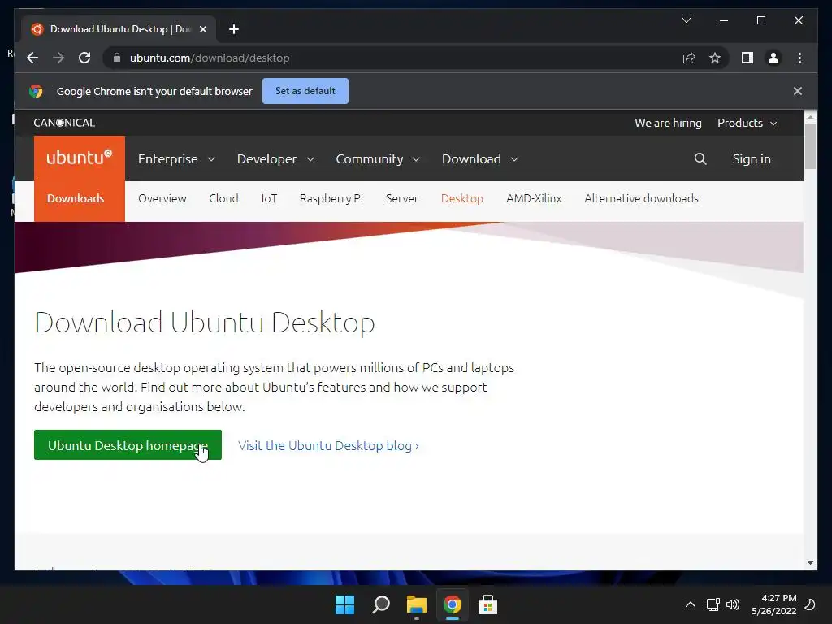832x624 pixels.
Task: Click the Download Ubuntu Desktop heading
Action: tap(205, 323)
